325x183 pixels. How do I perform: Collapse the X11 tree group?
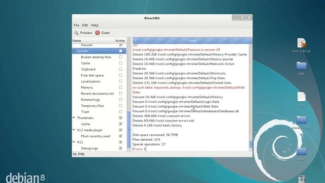[74, 142]
